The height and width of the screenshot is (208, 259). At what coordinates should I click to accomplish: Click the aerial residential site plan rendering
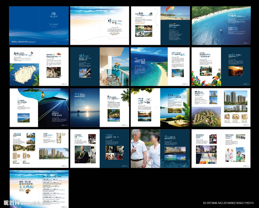[206, 117]
